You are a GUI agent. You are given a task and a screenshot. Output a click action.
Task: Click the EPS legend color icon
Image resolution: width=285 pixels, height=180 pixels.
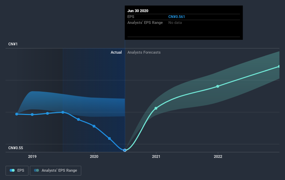coord(12,170)
